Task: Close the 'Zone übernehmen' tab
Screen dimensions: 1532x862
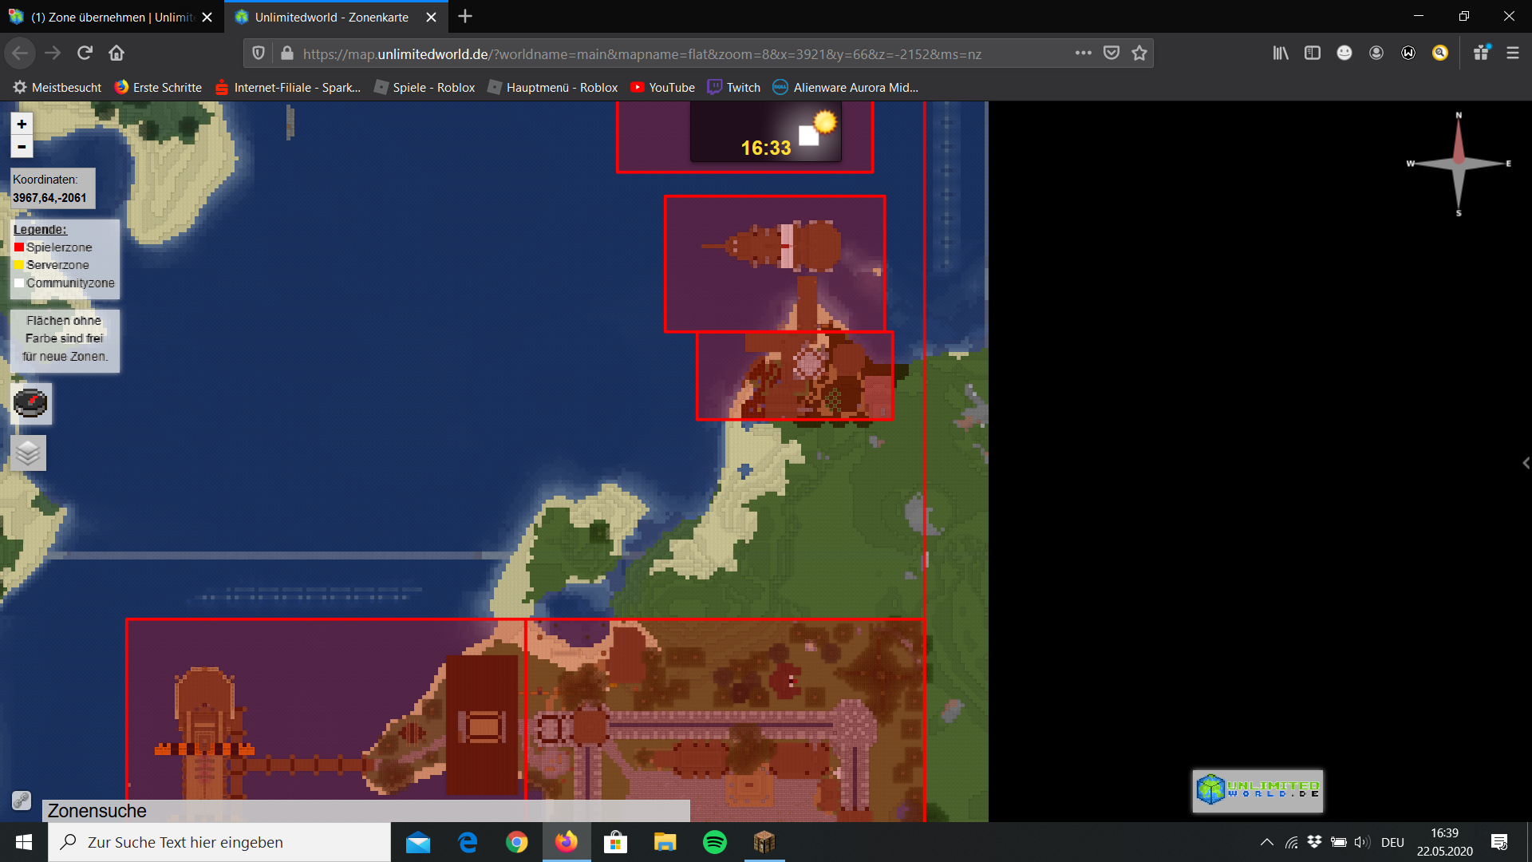Action: click(x=207, y=17)
